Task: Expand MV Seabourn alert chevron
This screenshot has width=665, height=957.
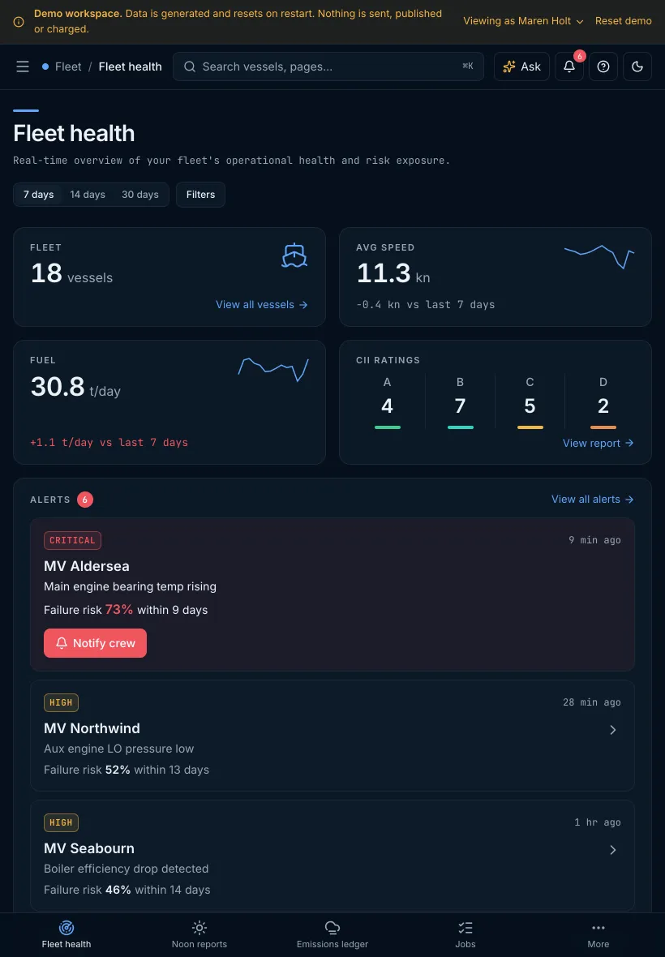Action: pyautogui.click(x=613, y=850)
